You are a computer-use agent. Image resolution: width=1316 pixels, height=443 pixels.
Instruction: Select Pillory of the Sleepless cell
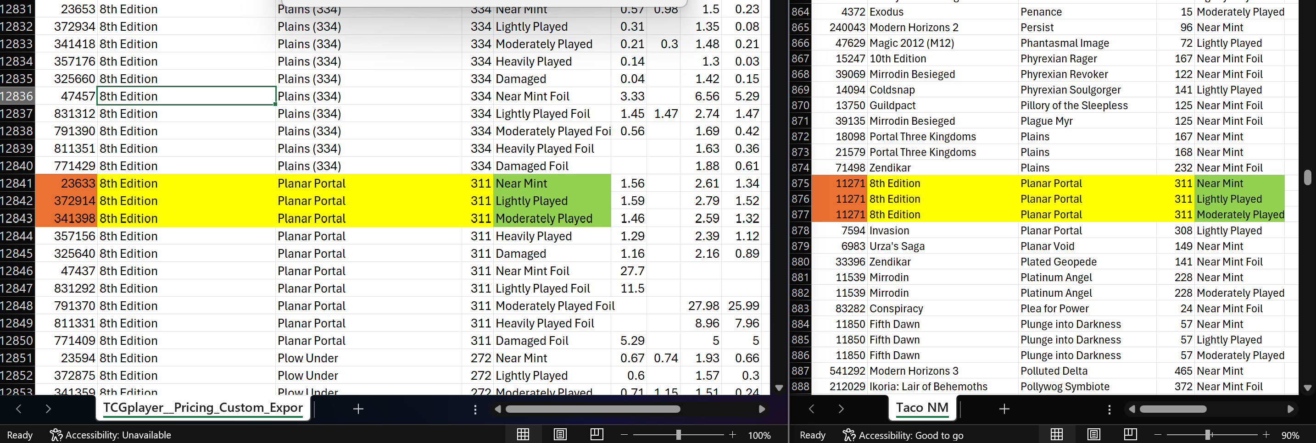[x=1087, y=105]
